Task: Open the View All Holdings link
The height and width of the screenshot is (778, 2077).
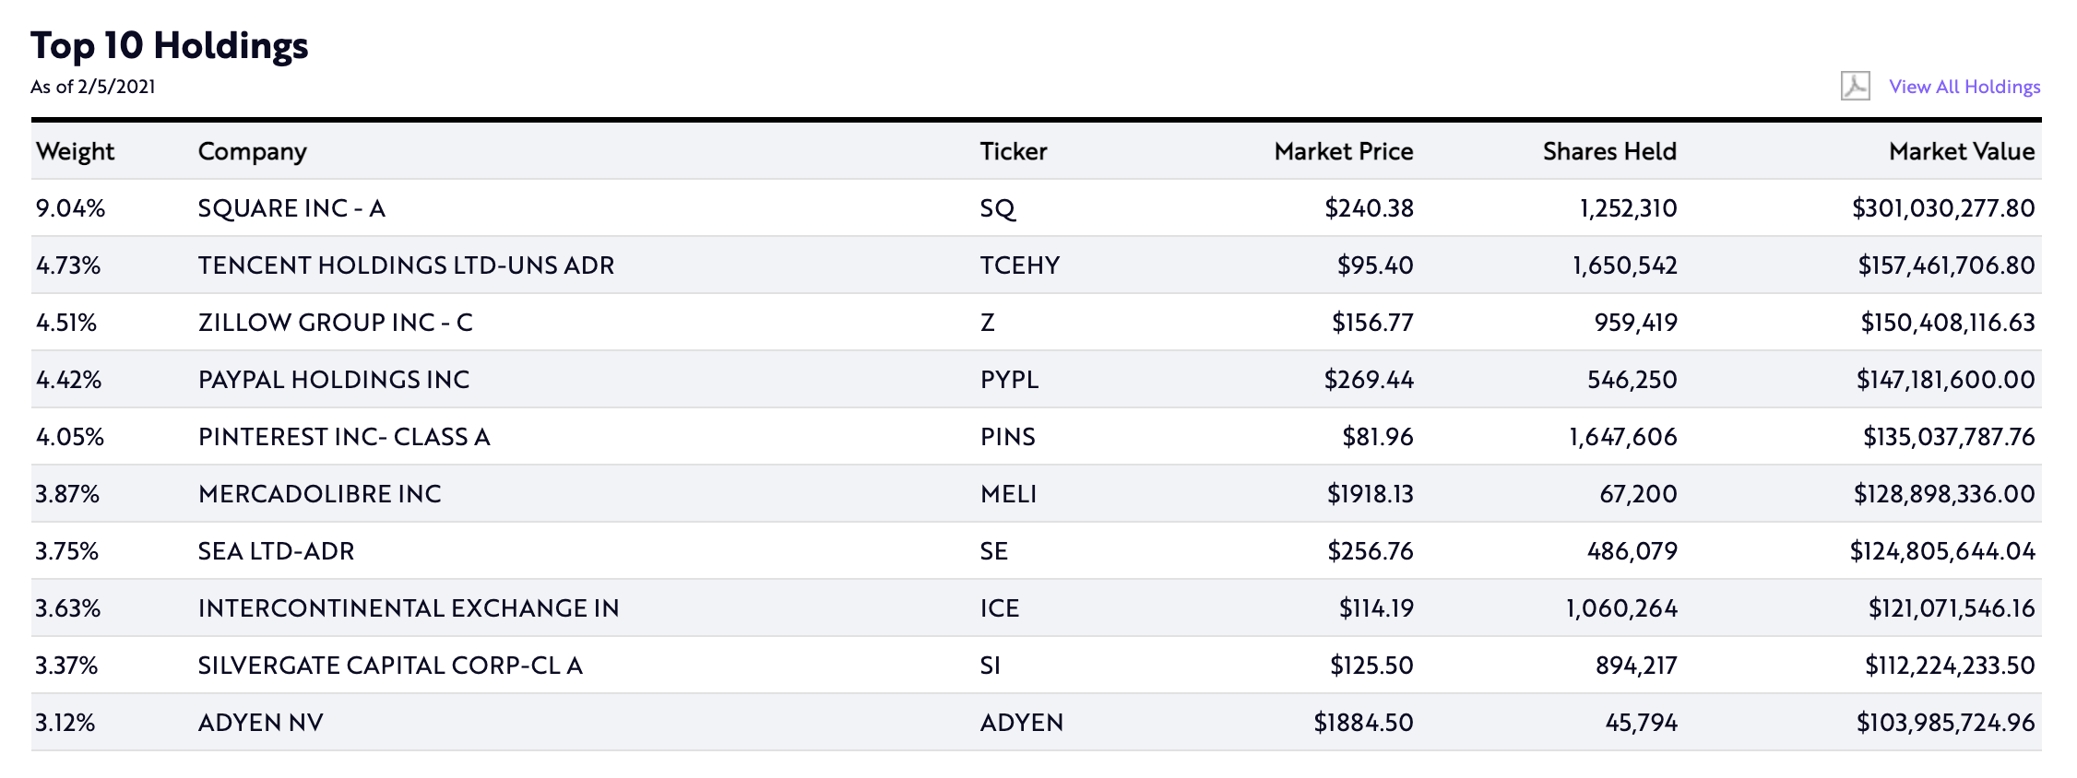Action: tap(1964, 87)
